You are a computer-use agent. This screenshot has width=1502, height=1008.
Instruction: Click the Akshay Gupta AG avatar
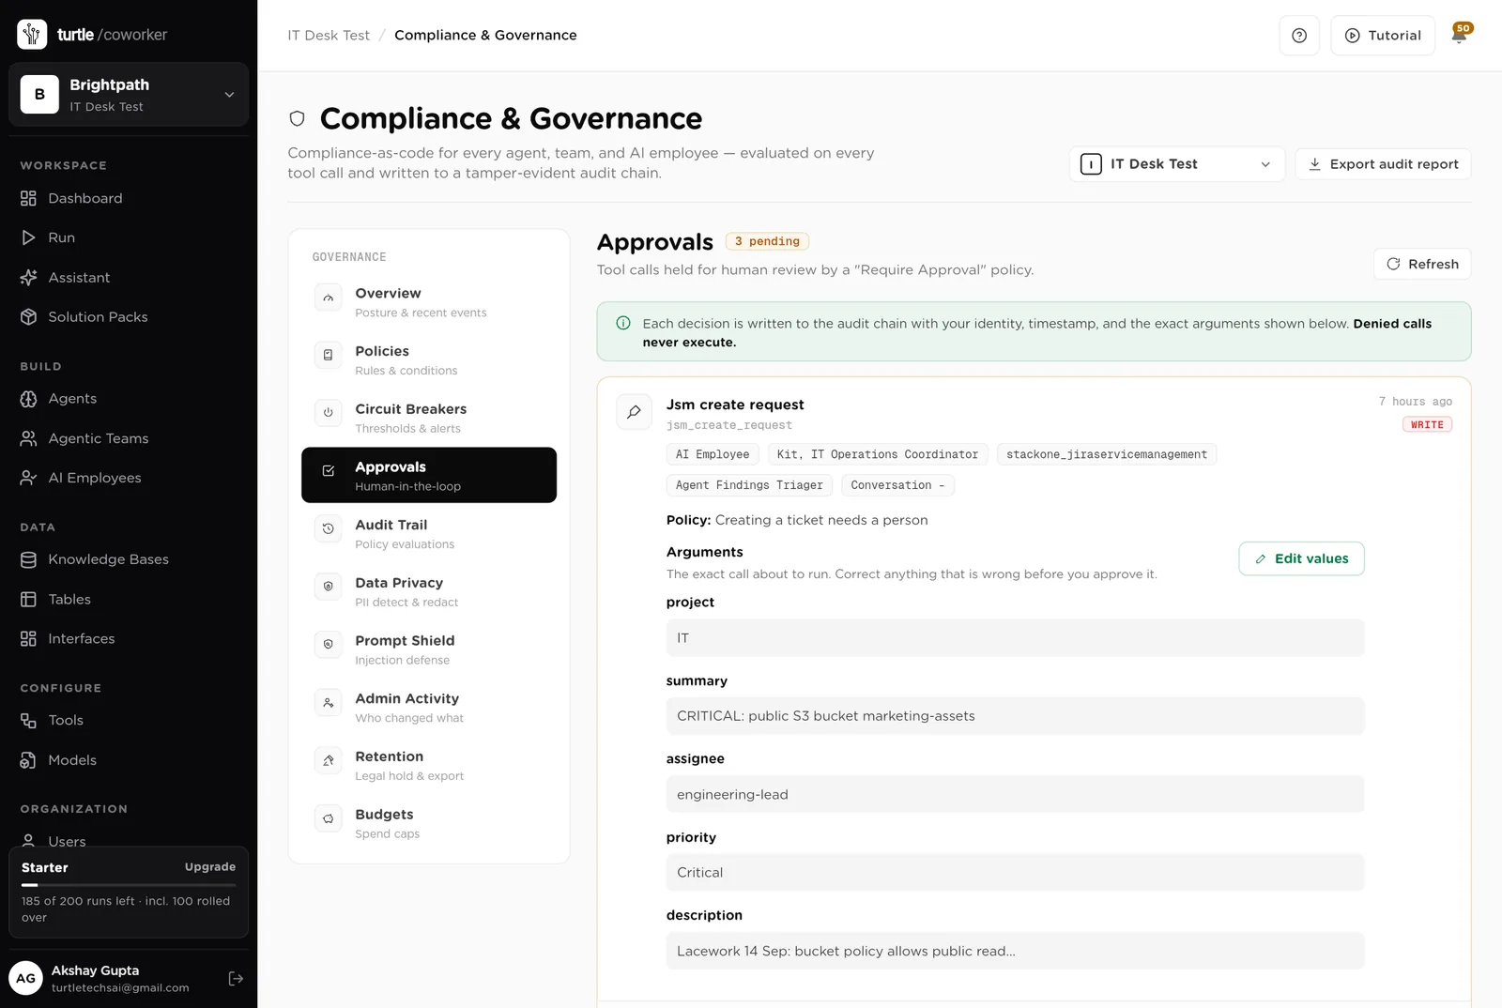pos(25,978)
